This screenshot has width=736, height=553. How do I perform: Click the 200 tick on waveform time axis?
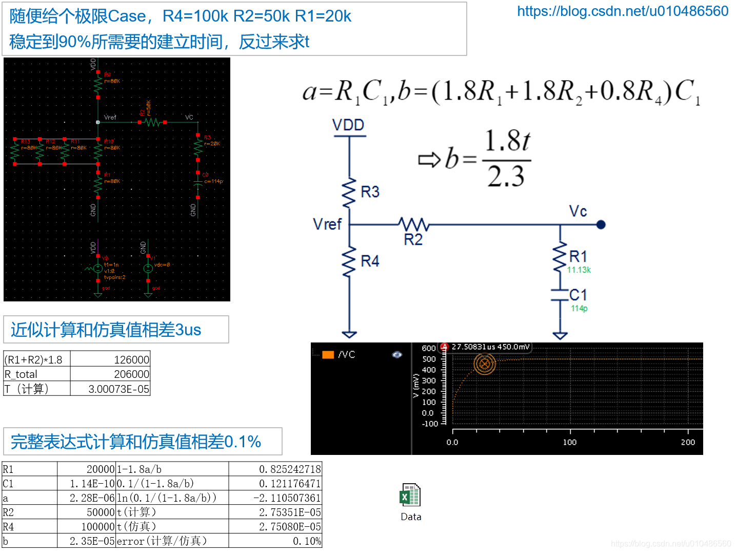[688, 442]
